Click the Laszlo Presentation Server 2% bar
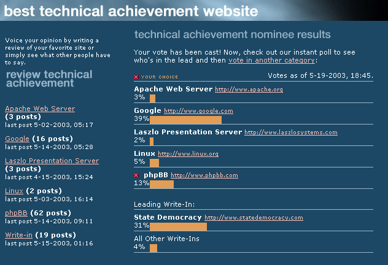The width and height of the screenshot is (388, 265). (152, 142)
